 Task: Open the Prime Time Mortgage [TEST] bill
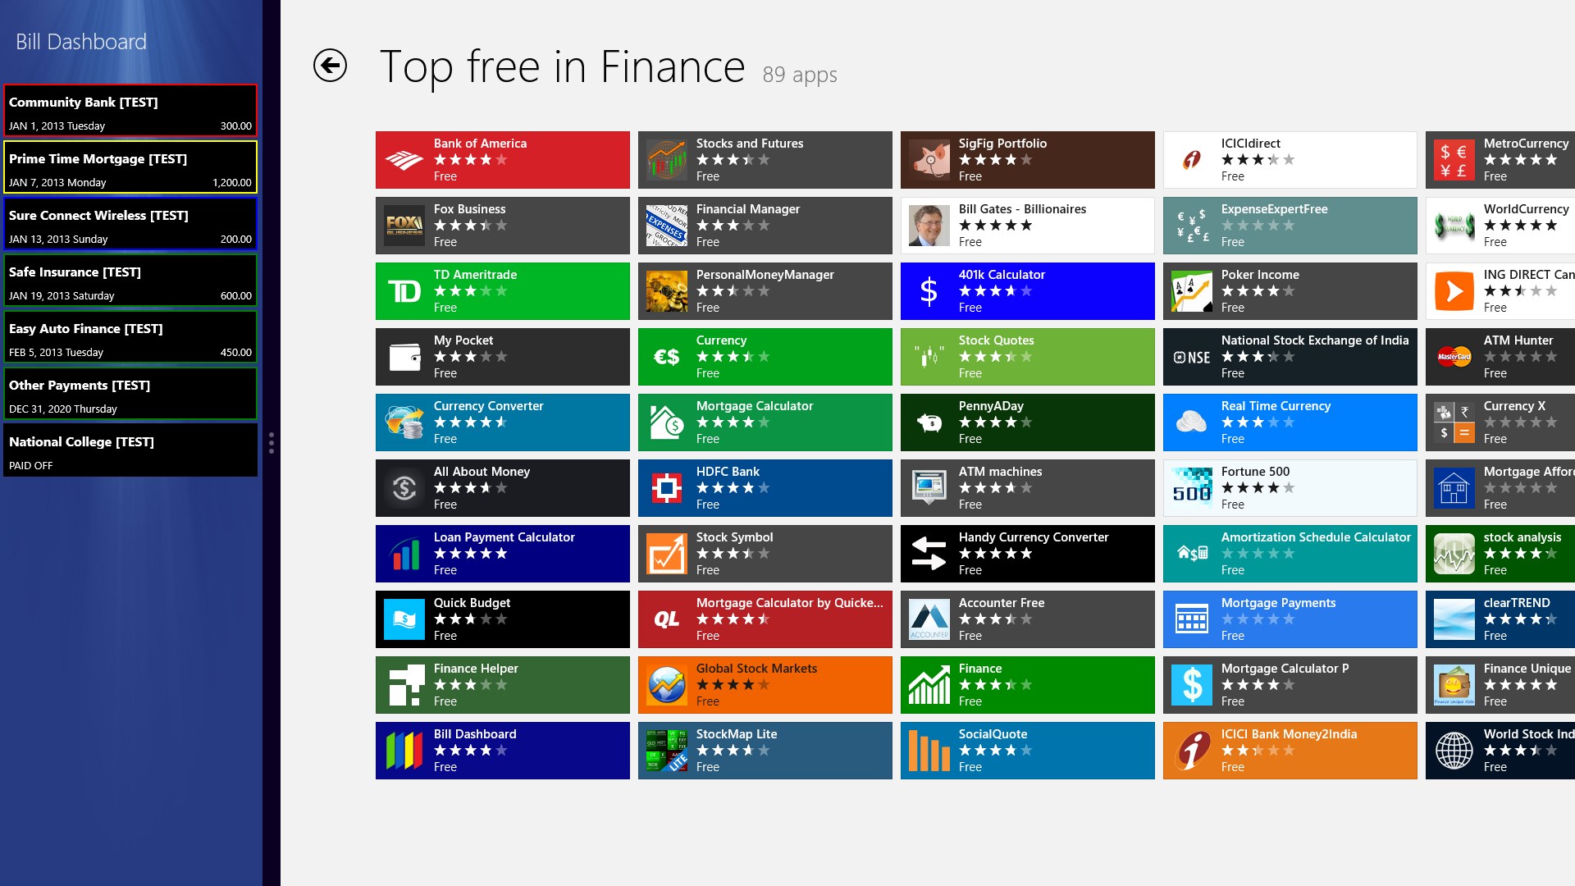[130, 167]
